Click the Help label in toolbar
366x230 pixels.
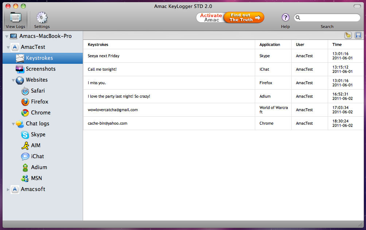click(285, 27)
